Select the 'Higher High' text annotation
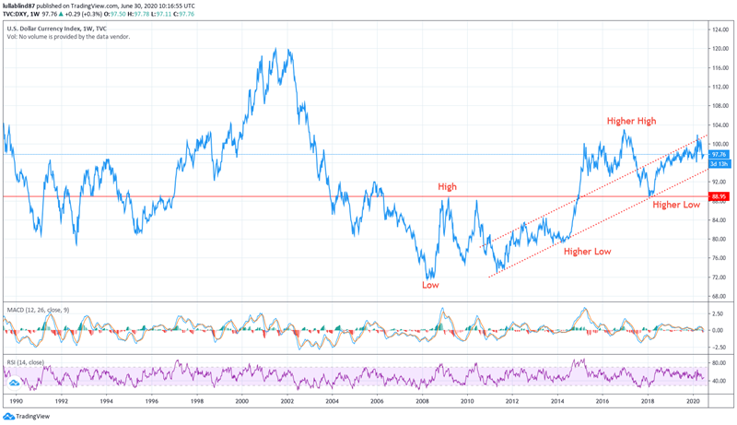The height and width of the screenshot is (425, 737). (x=631, y=121)
